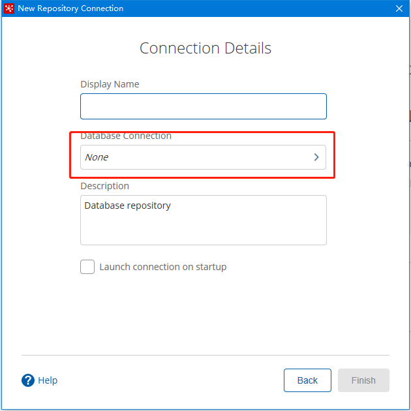Open Help via the question mark icon
The height and width of the screenshot is (411, 411).
[28, 380]
